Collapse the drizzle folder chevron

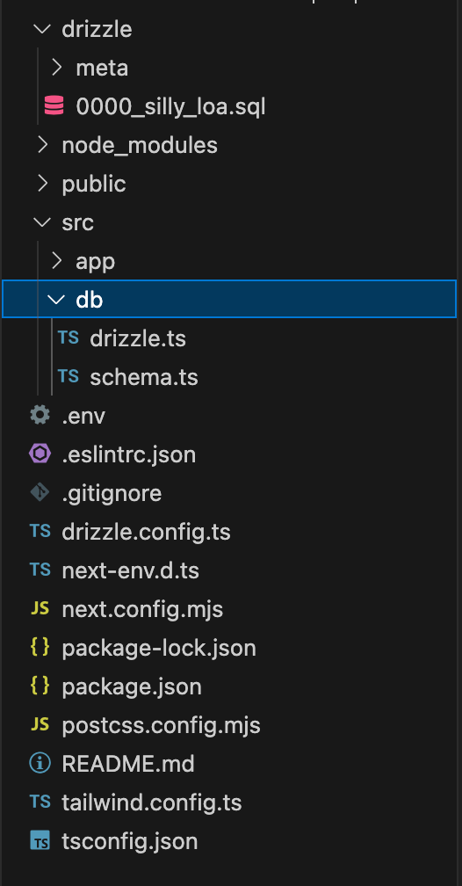(42, 29)
